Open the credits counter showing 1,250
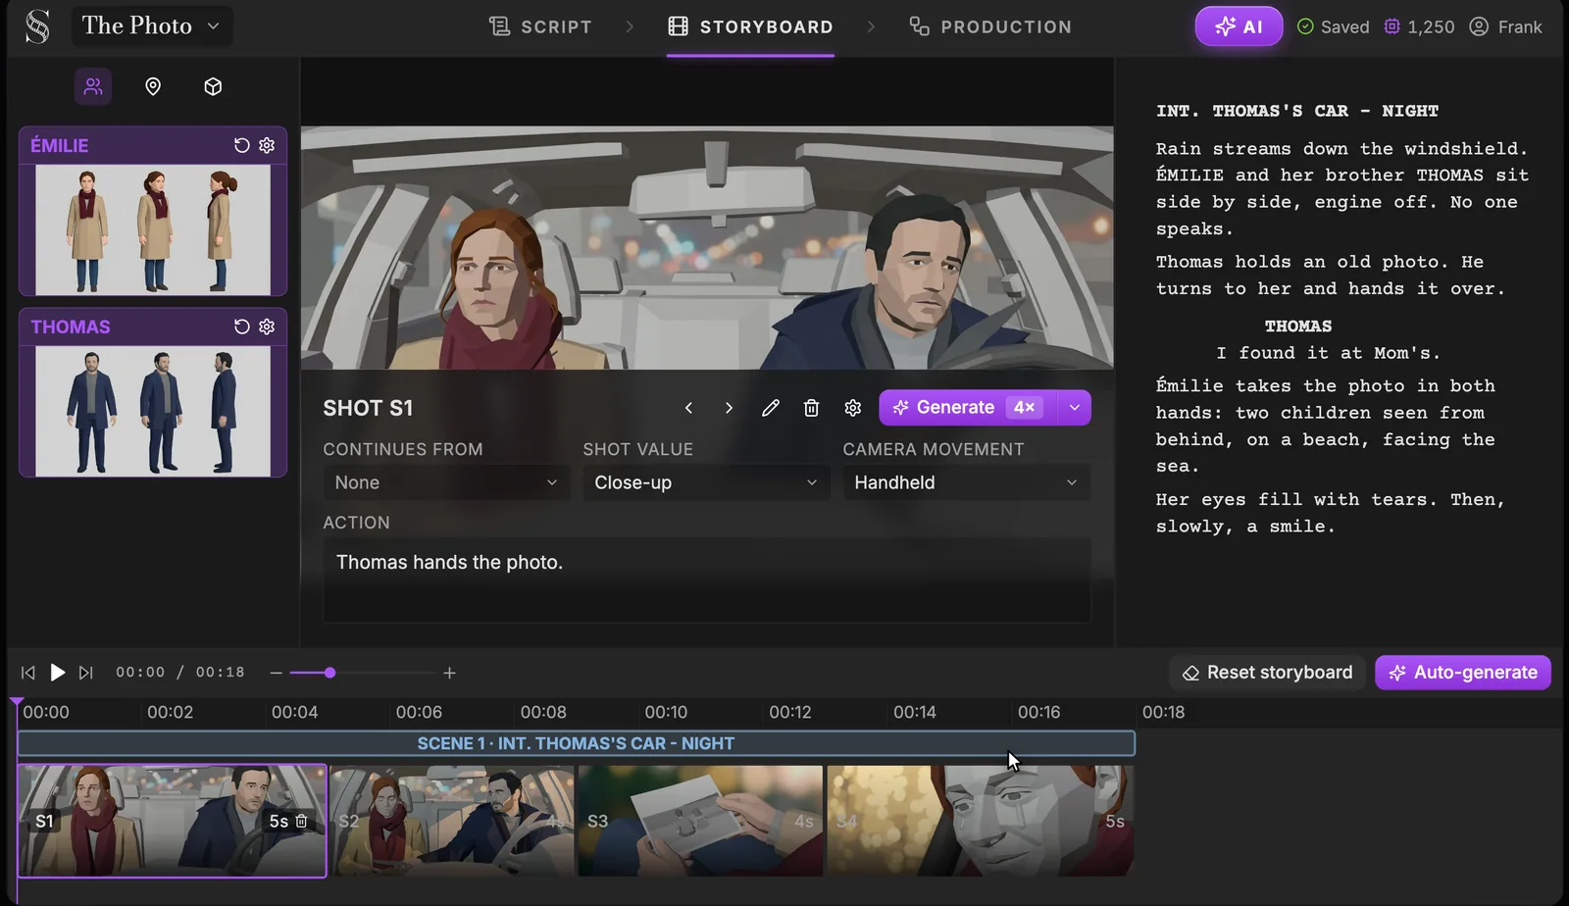This screenshot has width=1569, height=906. [x=1418, y=26]
